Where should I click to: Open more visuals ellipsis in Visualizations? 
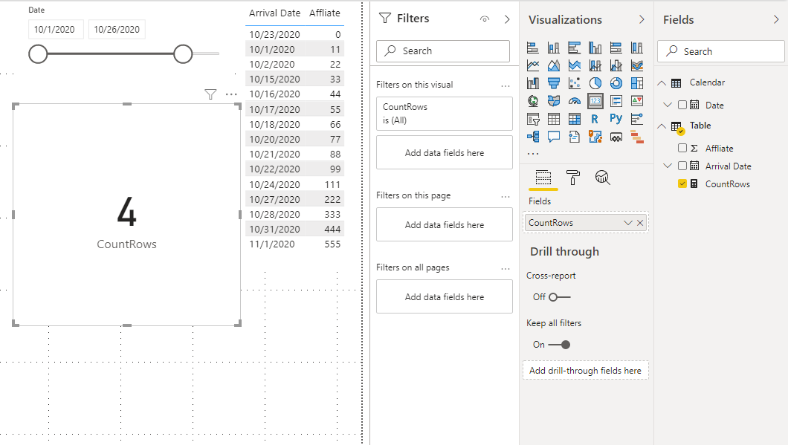tap(533, 154)
